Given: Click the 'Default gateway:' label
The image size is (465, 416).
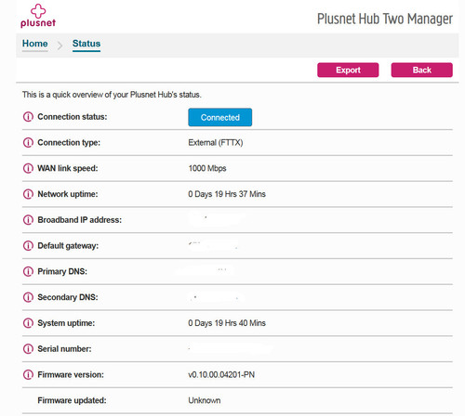Looking at the screenshot, I should [68, 246].
